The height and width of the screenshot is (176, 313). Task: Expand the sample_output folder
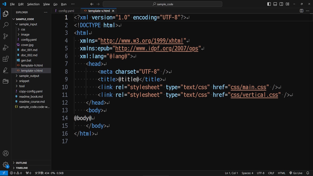(x=29, y=76)
